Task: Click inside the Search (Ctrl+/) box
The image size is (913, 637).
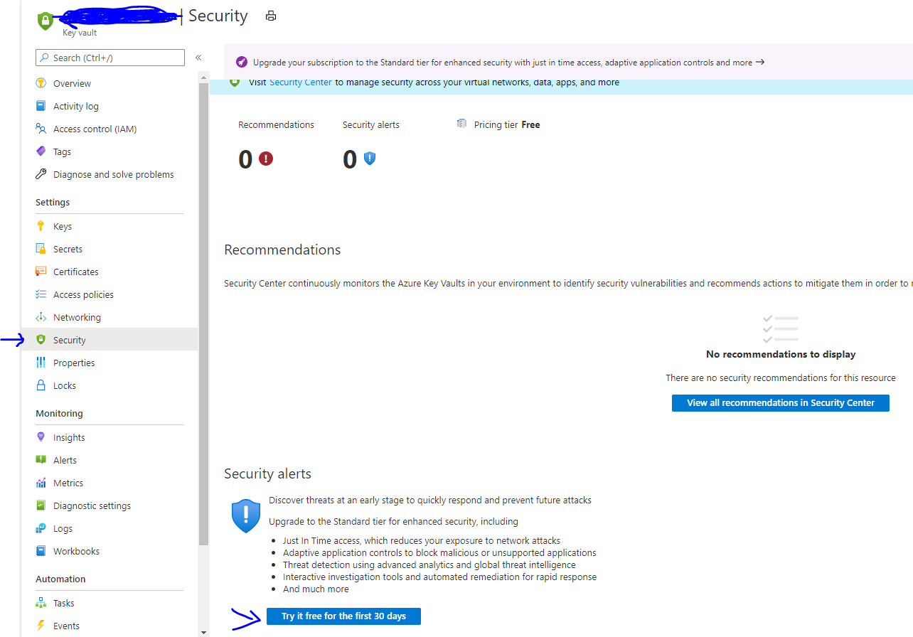Action: [110, 58]
